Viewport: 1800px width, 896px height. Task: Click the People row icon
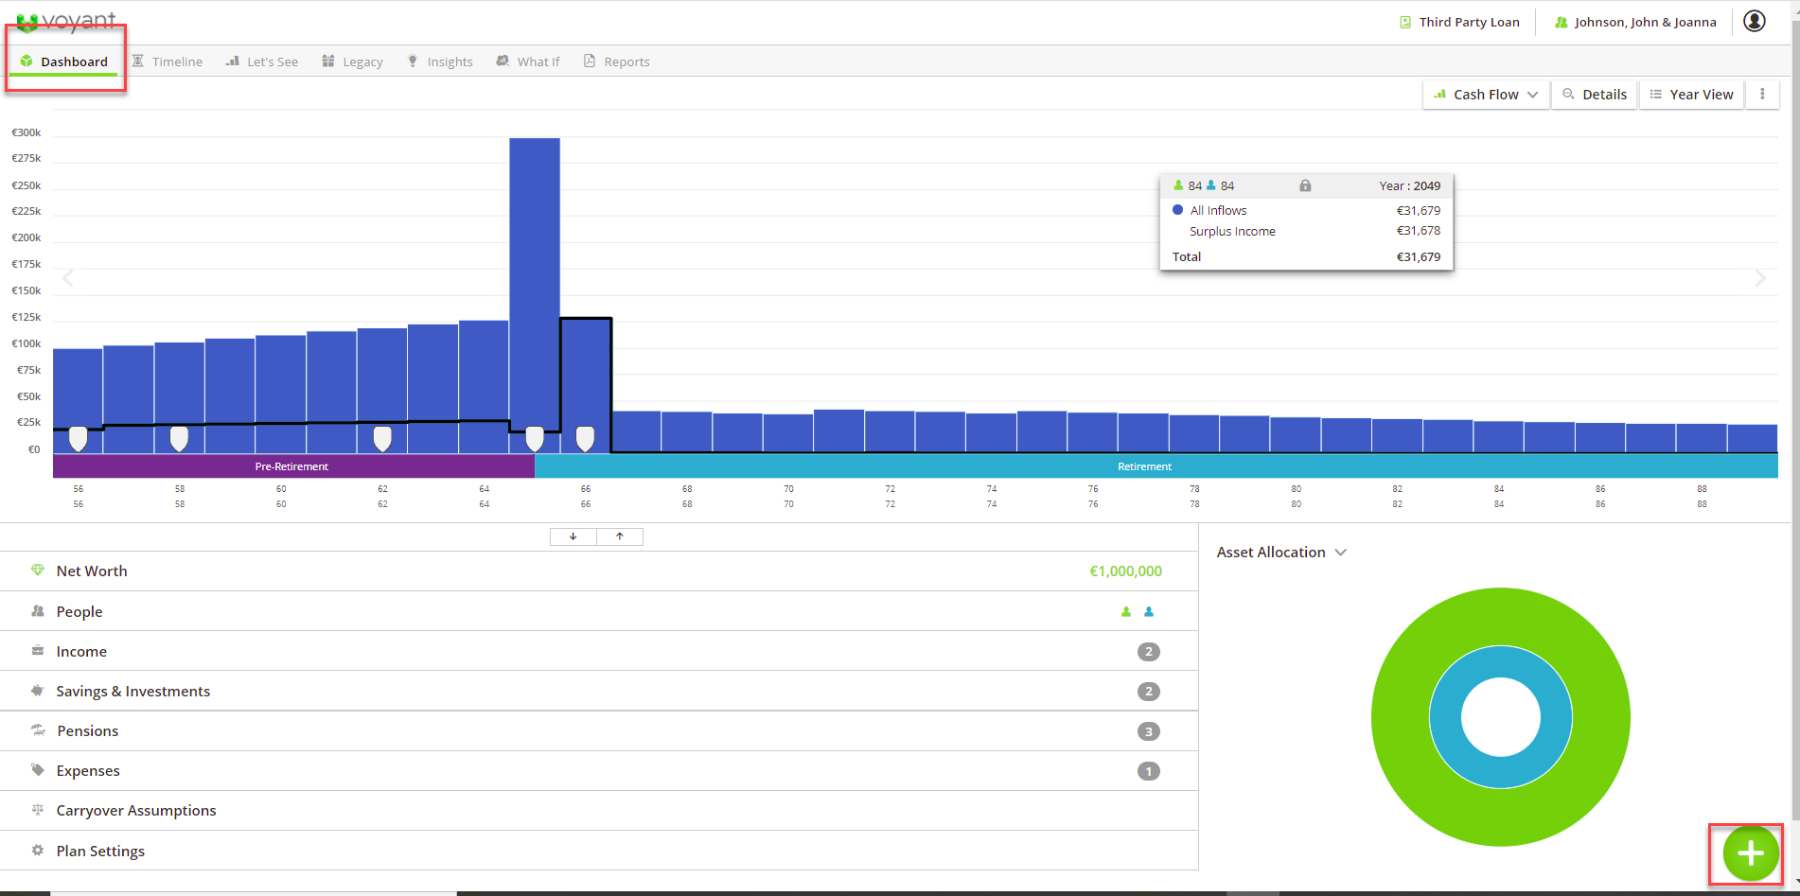pos(38,611)
